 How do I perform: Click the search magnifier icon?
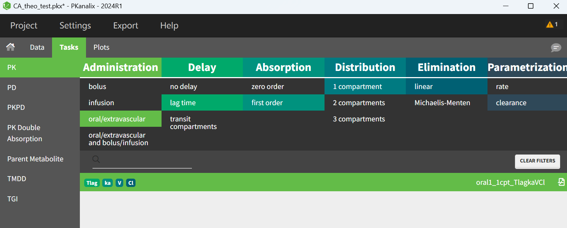[96, 159]
